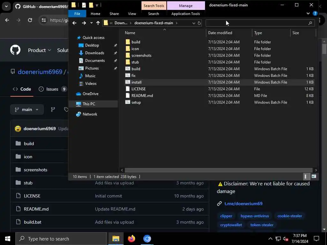Screen dimensions: 327x245
Task: Refresh the Explorer address bar
Action: [199, 23]
